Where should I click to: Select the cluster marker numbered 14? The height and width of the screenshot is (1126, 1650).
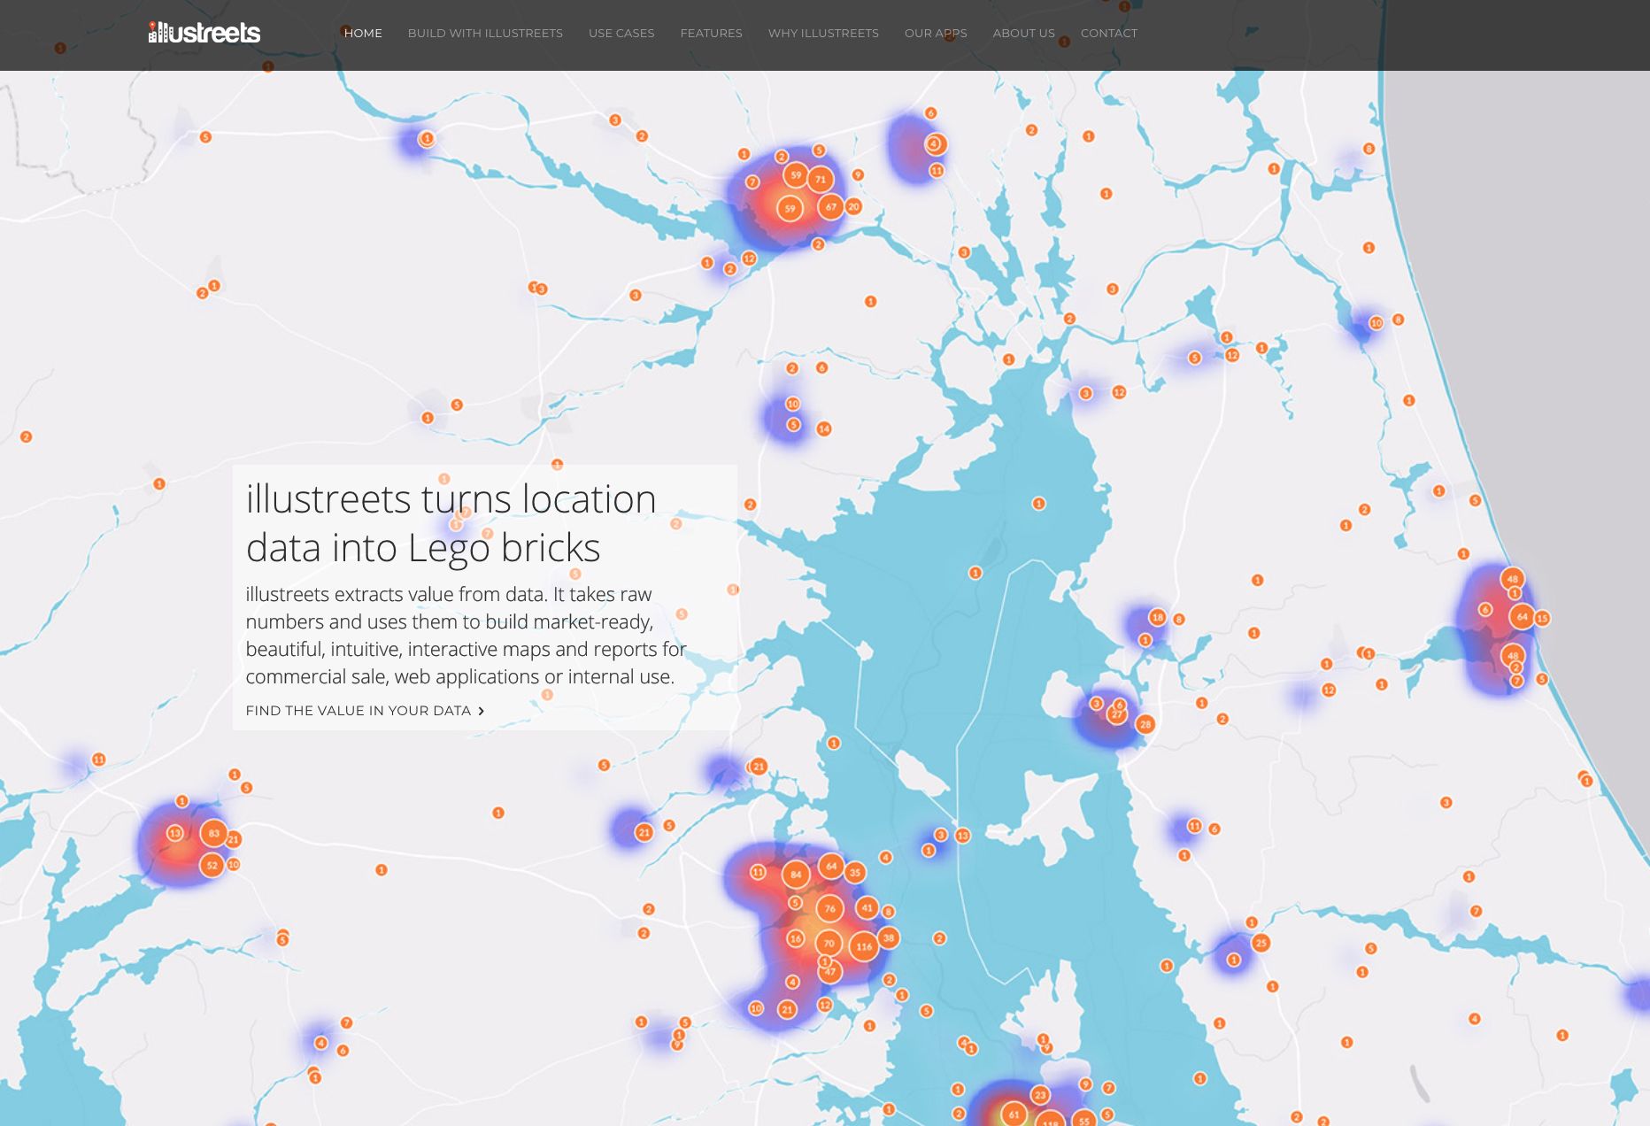824,428
